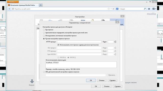The image size is (163, 91).
Task: Click the downloads arrow icon on start page
Action: [32, 81]
